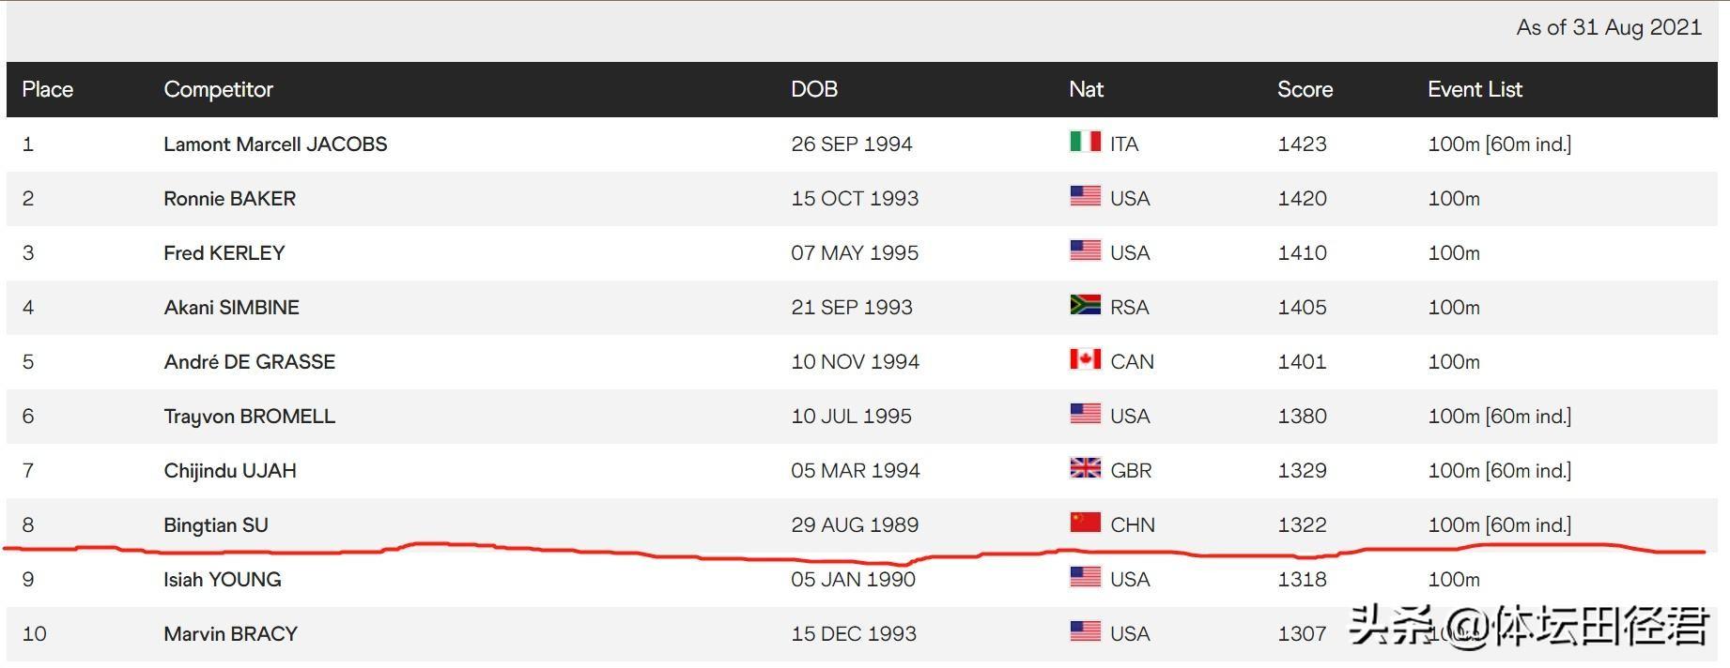
Task: Click the Great Britain flag icon
Action: pos(1085,468)
